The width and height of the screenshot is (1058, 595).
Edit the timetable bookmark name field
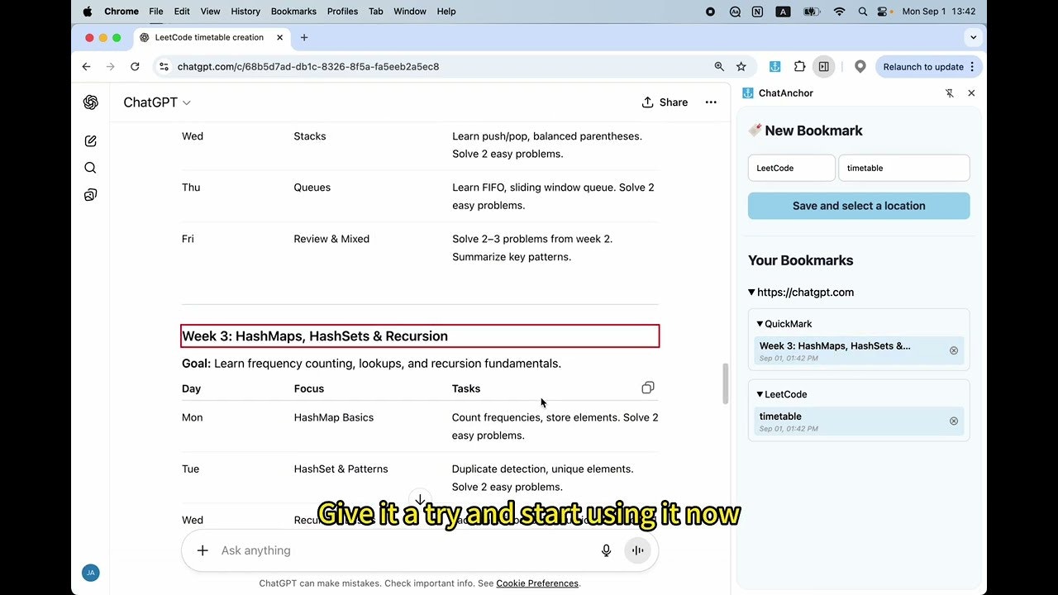904,168
